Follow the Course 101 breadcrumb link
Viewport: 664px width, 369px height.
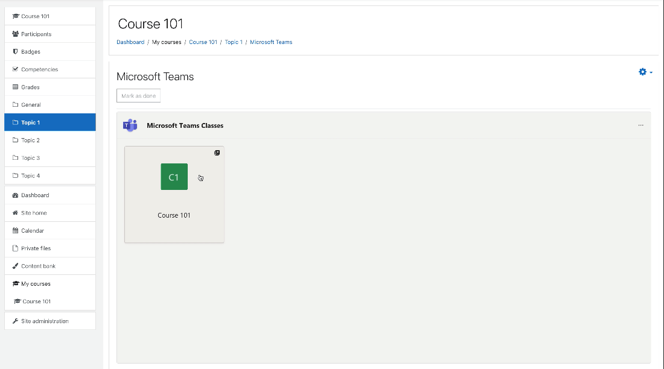tap(203, 42)
